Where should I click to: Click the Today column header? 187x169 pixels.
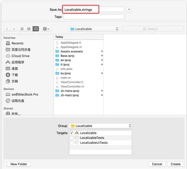[x=79, y=37]
